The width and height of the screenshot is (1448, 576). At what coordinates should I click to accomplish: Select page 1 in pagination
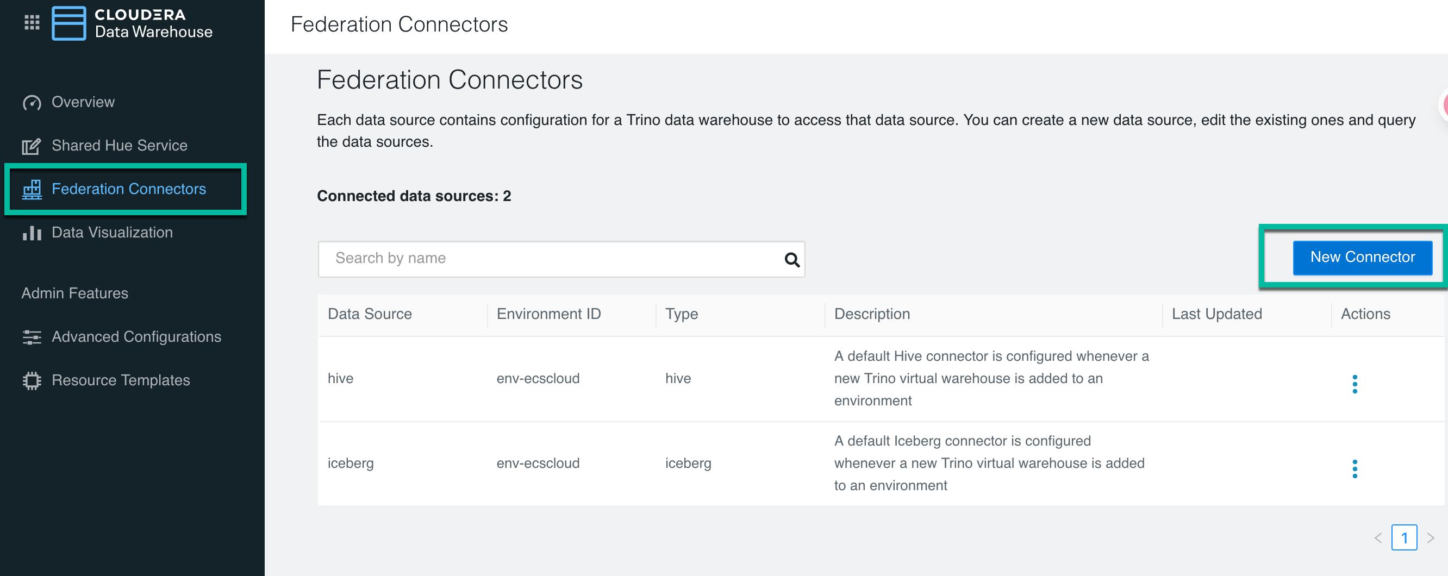pyautogui.click(x=1403, y=537)
